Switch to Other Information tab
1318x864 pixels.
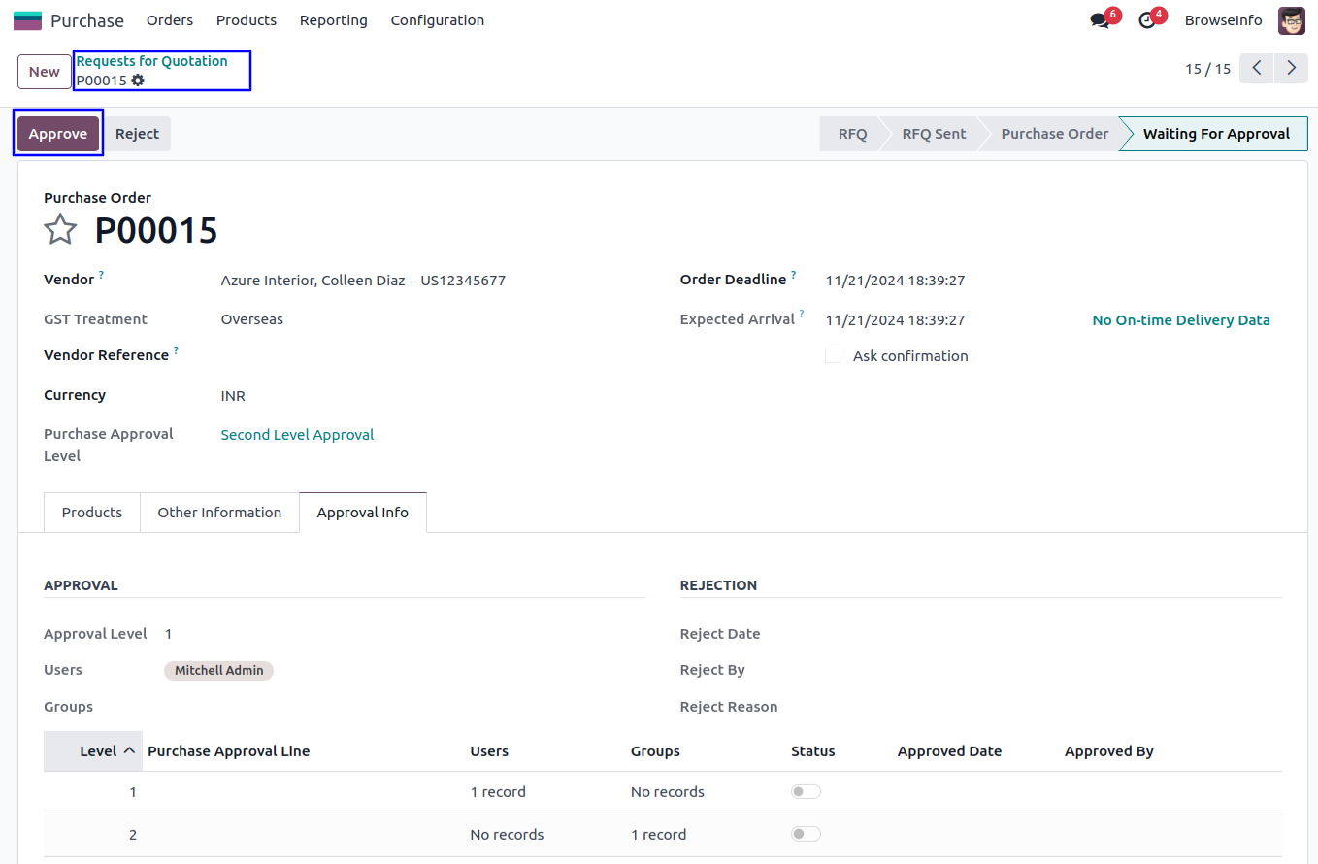pos(219,513)
